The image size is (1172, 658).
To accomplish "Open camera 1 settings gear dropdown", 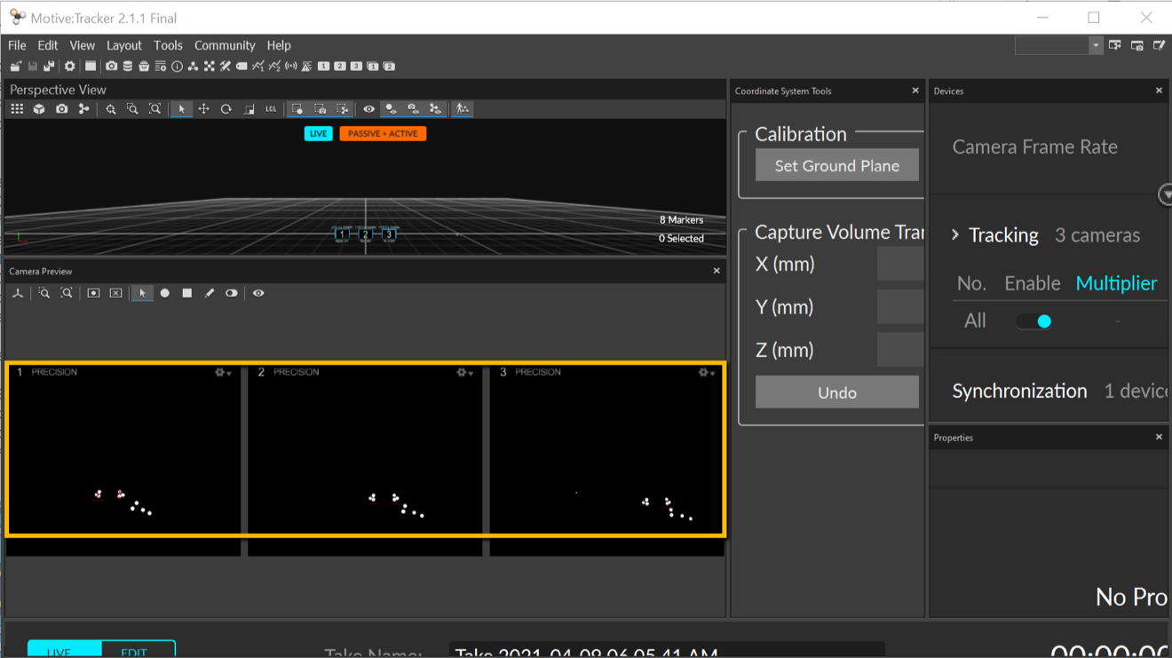I will 223,373.
